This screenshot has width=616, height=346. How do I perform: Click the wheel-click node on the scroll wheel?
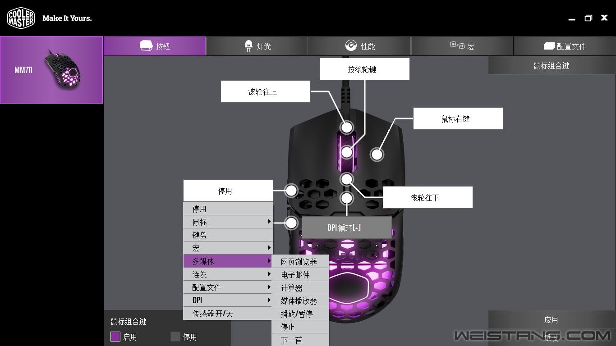pos(347,152)
